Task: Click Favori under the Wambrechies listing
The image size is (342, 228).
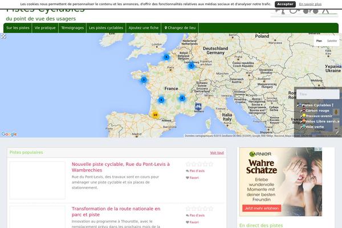Action: point(194,178)
